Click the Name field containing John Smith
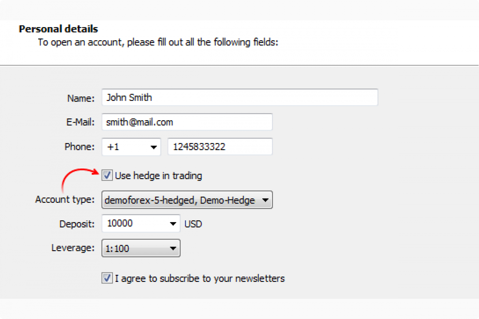 (239, 98)
